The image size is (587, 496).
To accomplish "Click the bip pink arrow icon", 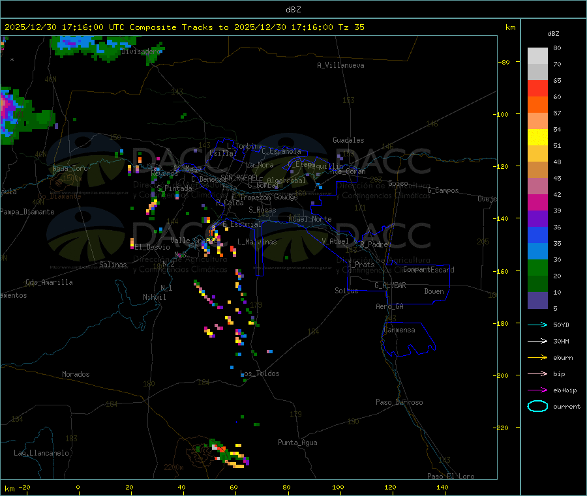I will [537, 373].
